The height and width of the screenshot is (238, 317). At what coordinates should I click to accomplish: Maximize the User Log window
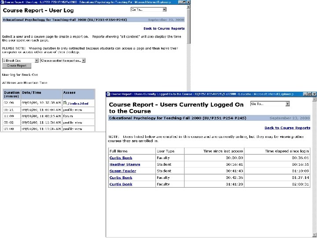(x=184, y=2)
